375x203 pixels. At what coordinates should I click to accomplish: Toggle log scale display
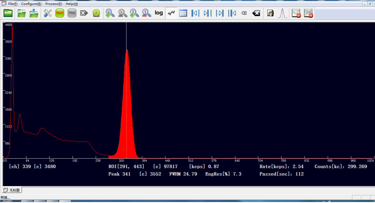pos(159,13)
